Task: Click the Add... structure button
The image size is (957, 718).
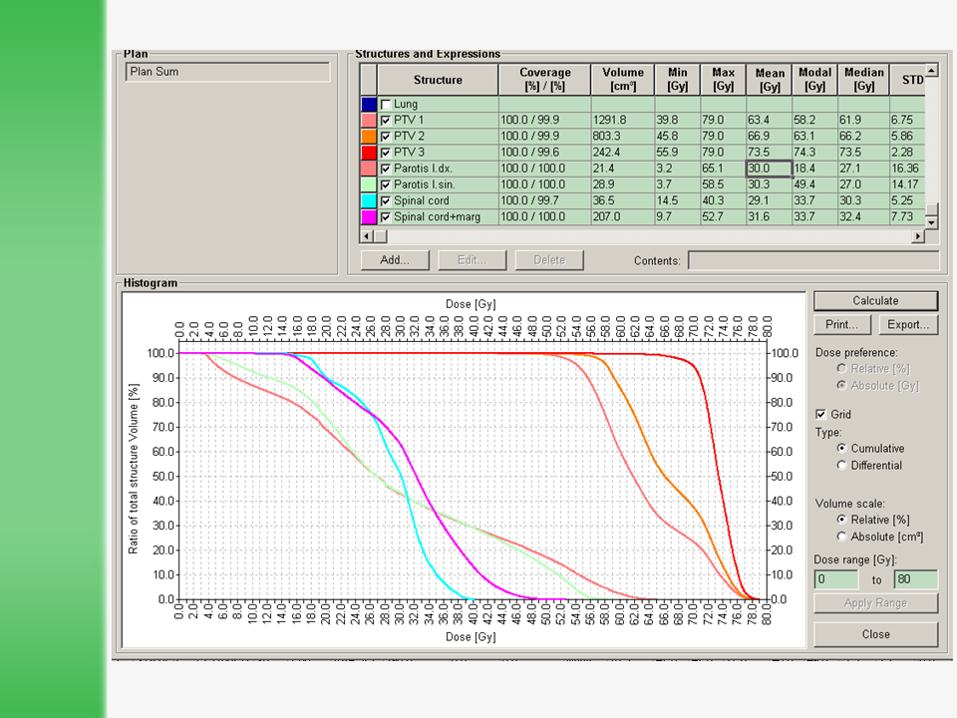Action: point(395,260)
